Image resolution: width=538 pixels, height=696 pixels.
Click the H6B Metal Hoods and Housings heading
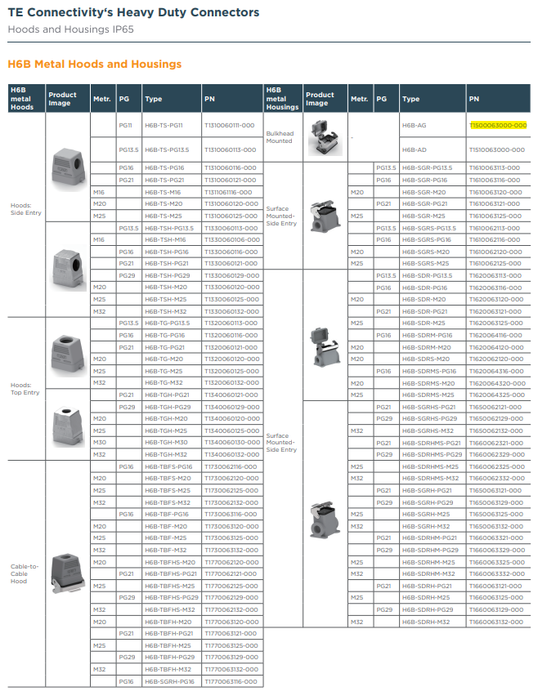click(x=95, y=64)
